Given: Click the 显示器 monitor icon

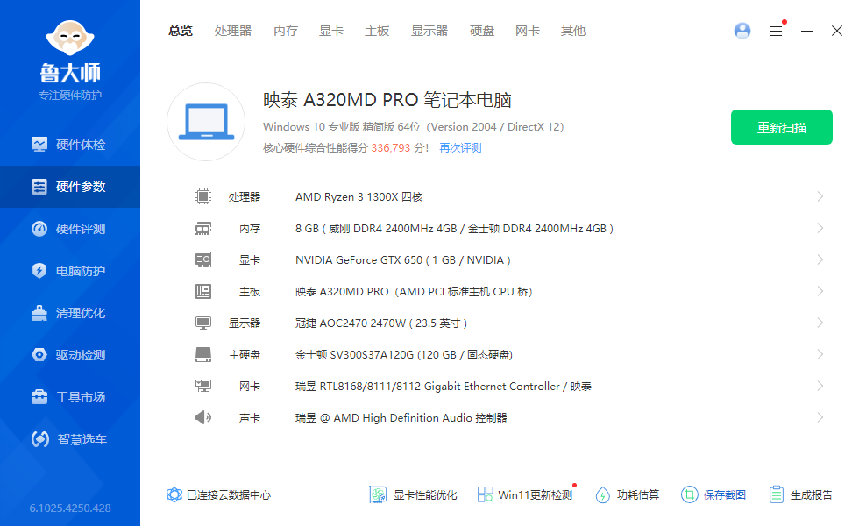Looking at the screenshot, I should (203, 323).
